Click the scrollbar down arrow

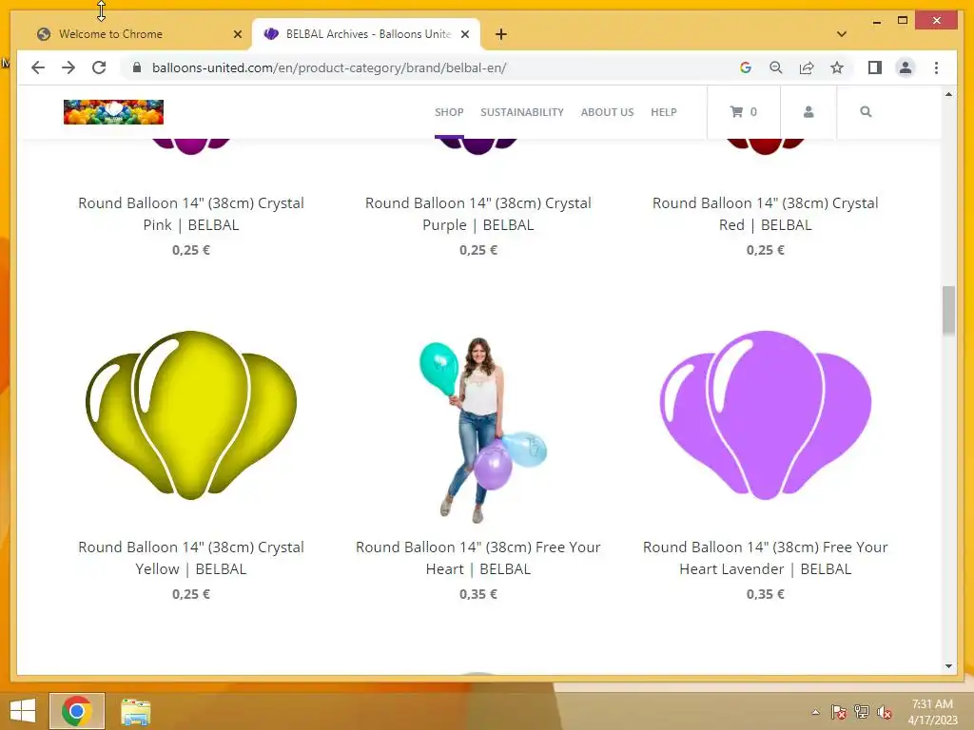tap(948, 666)
